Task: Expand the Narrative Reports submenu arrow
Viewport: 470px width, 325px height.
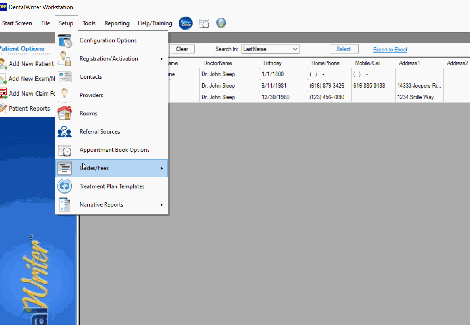Action: click(161, 205)
